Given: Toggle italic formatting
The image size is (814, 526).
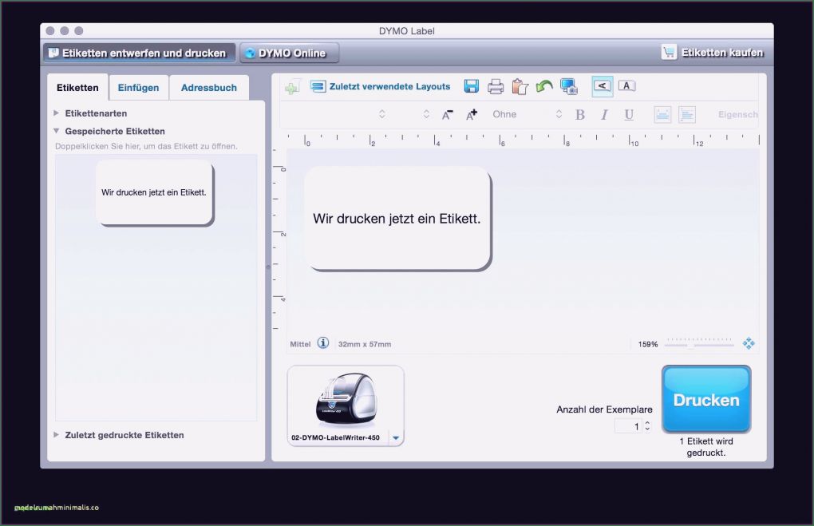Looking at the screenshot, I should click(604, 114).
